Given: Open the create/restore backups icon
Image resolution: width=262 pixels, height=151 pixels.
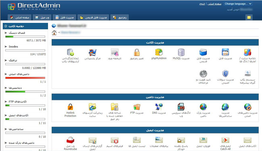Looking at the screenshot, I should click(x=71, y=52).
